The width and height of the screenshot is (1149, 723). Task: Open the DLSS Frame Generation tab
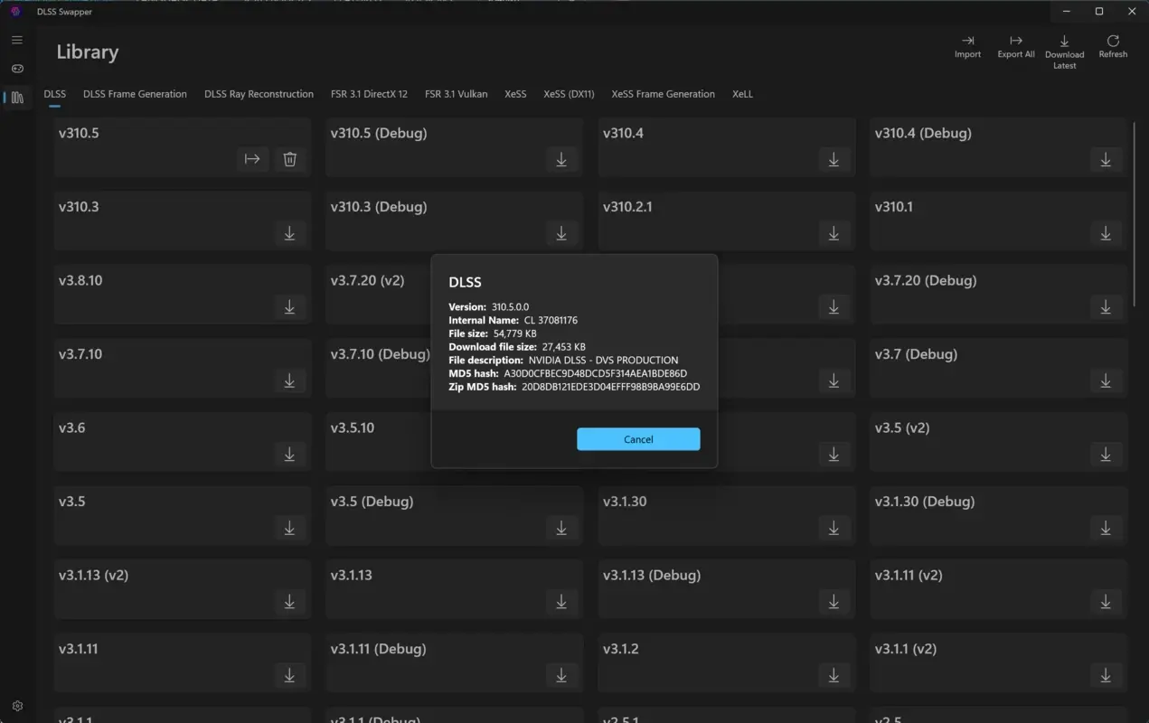pos(134,93)
